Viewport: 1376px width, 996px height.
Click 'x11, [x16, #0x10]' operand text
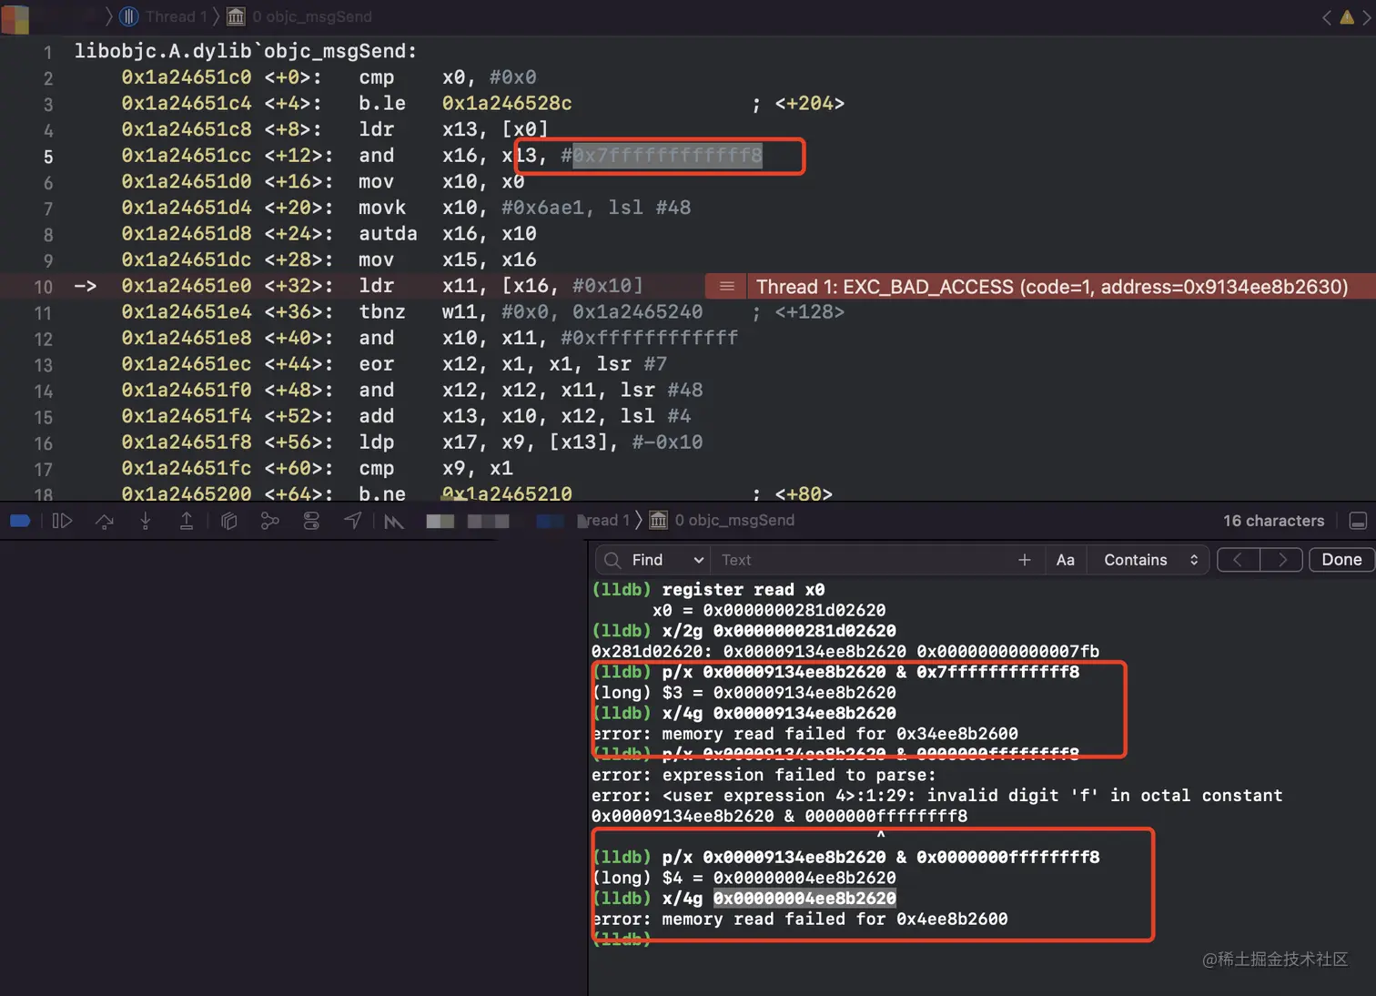click(x=542, y=286)
